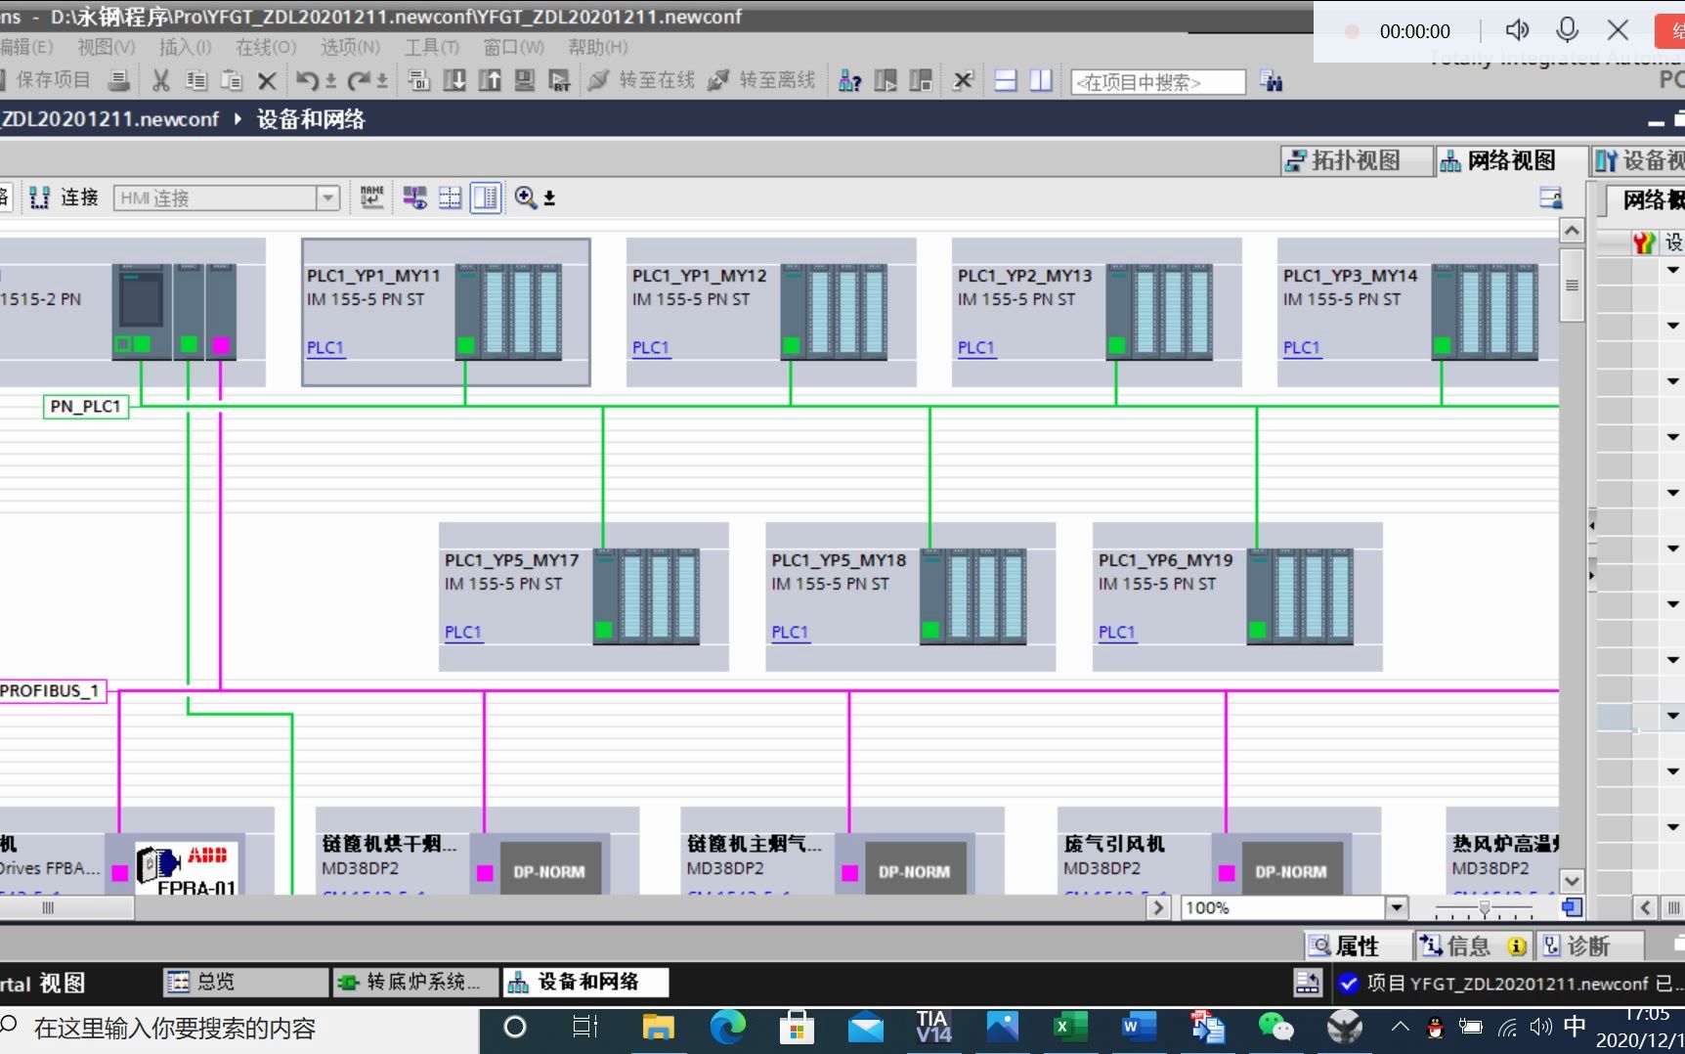Click the PLC1 link under PLC1_YP1_MY11
Image resolution: width=1685 pixels, height=1054 pixels.
tap(325, 348)
